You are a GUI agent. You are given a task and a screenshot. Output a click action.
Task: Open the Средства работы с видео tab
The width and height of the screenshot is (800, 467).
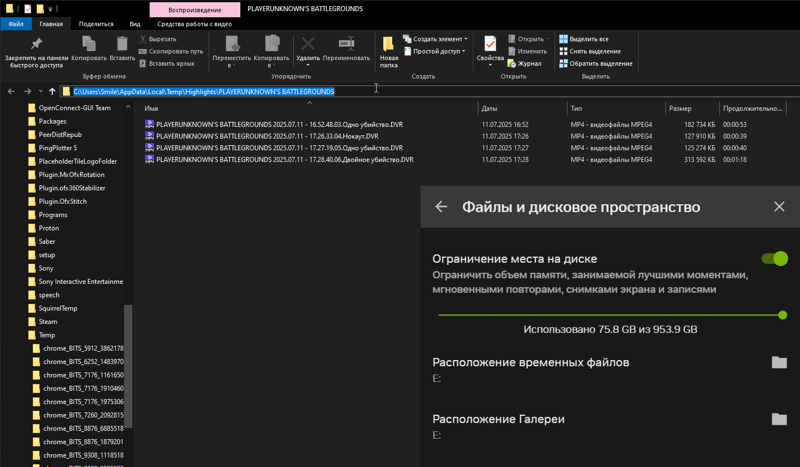pos(195,24)
